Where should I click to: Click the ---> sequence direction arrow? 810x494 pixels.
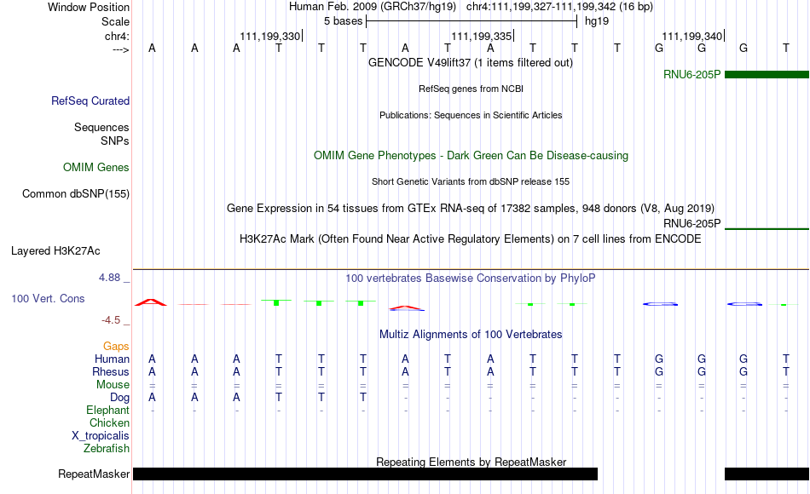pos(121,49)
